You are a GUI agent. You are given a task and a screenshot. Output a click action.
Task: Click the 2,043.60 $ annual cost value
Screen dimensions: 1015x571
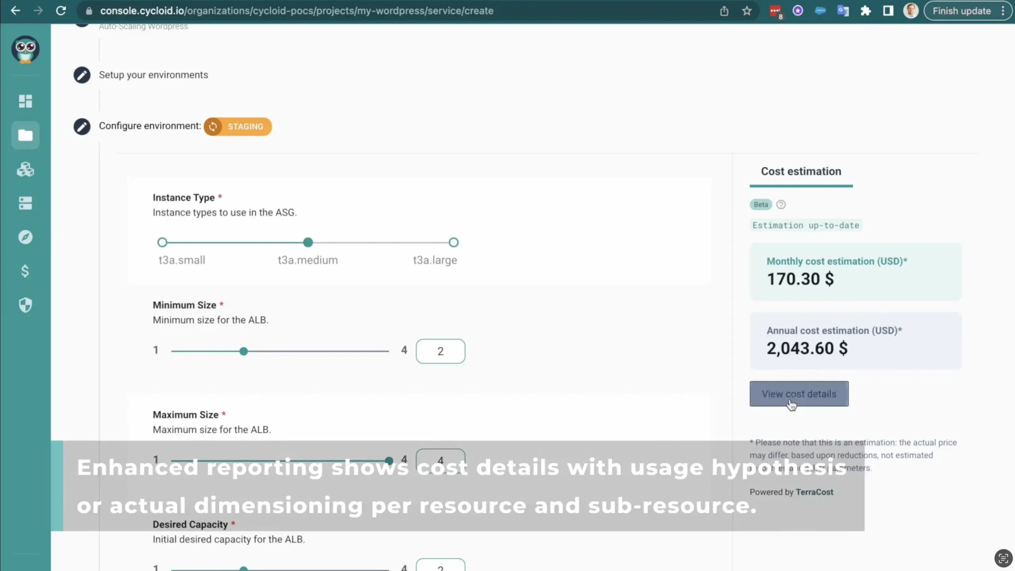[807, 348]
